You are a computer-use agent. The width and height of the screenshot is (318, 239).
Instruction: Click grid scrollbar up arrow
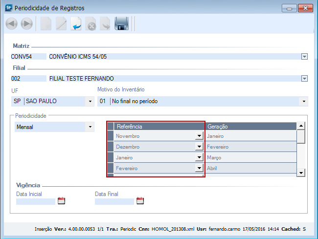[x=301, y=126]
